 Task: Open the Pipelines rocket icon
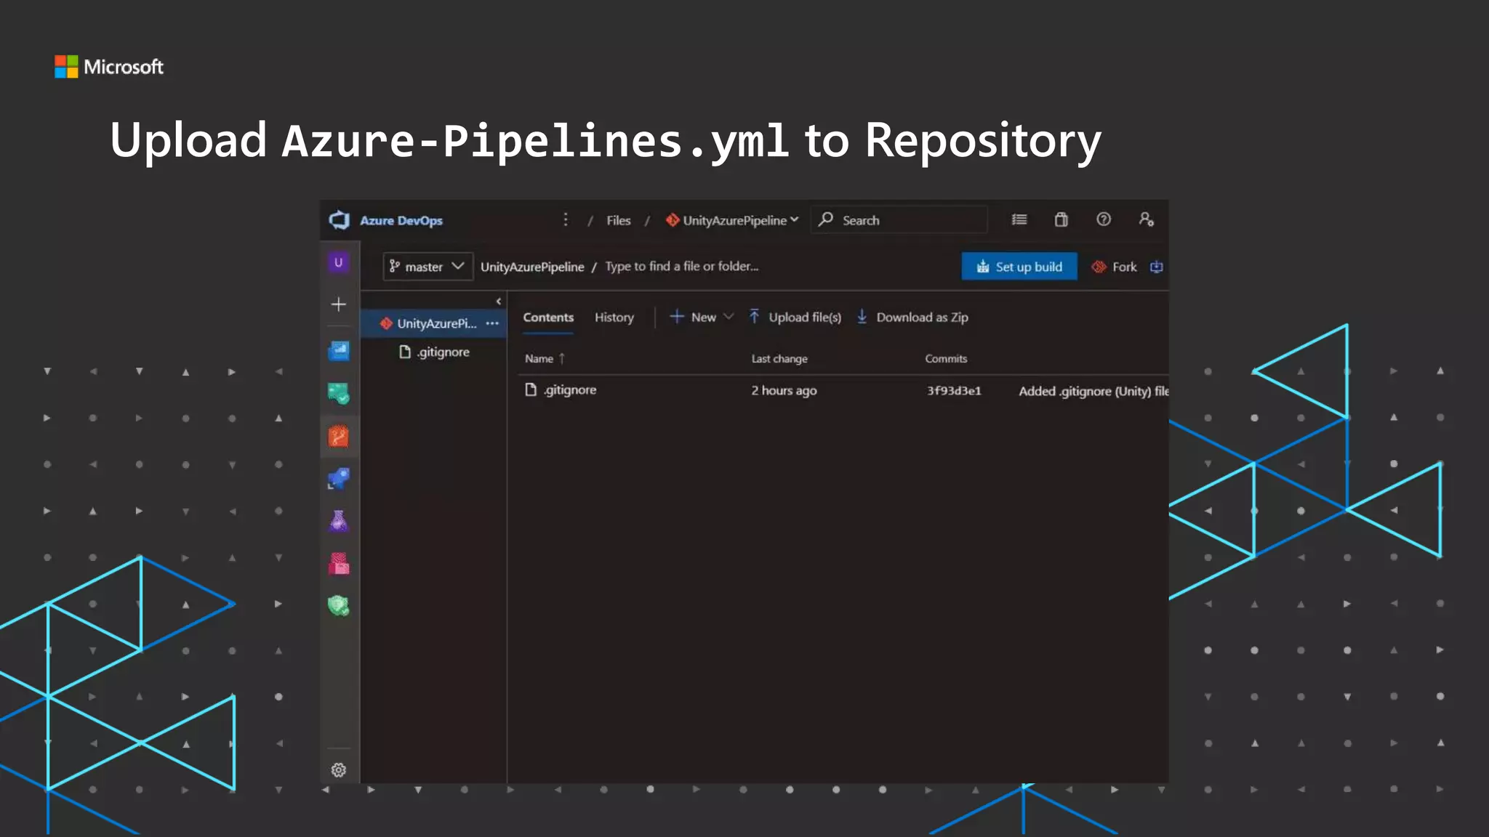point(339,478)
